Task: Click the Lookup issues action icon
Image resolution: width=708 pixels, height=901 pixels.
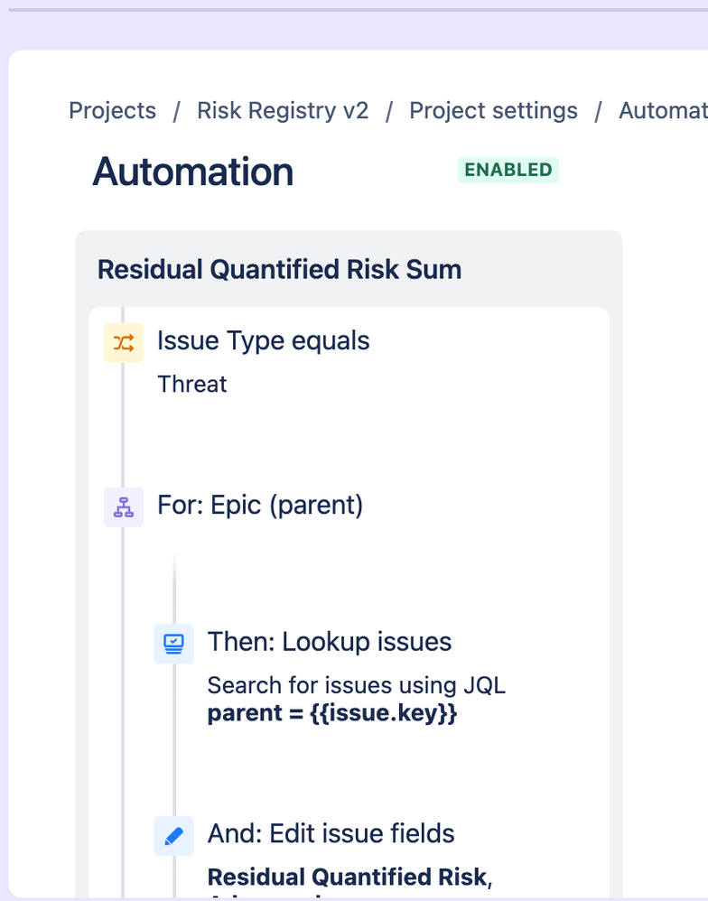Action: 173,644
